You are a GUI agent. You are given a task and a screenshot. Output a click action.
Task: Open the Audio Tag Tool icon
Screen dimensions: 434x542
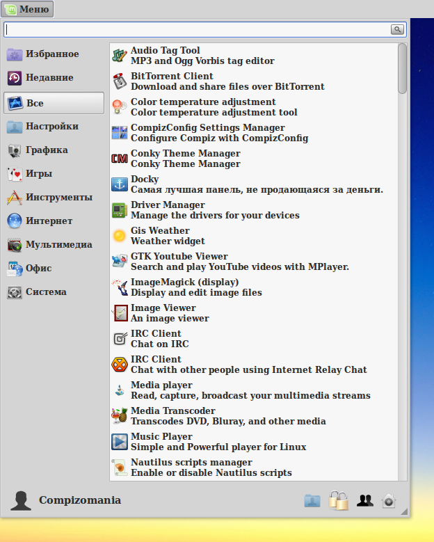pos(120,55)
